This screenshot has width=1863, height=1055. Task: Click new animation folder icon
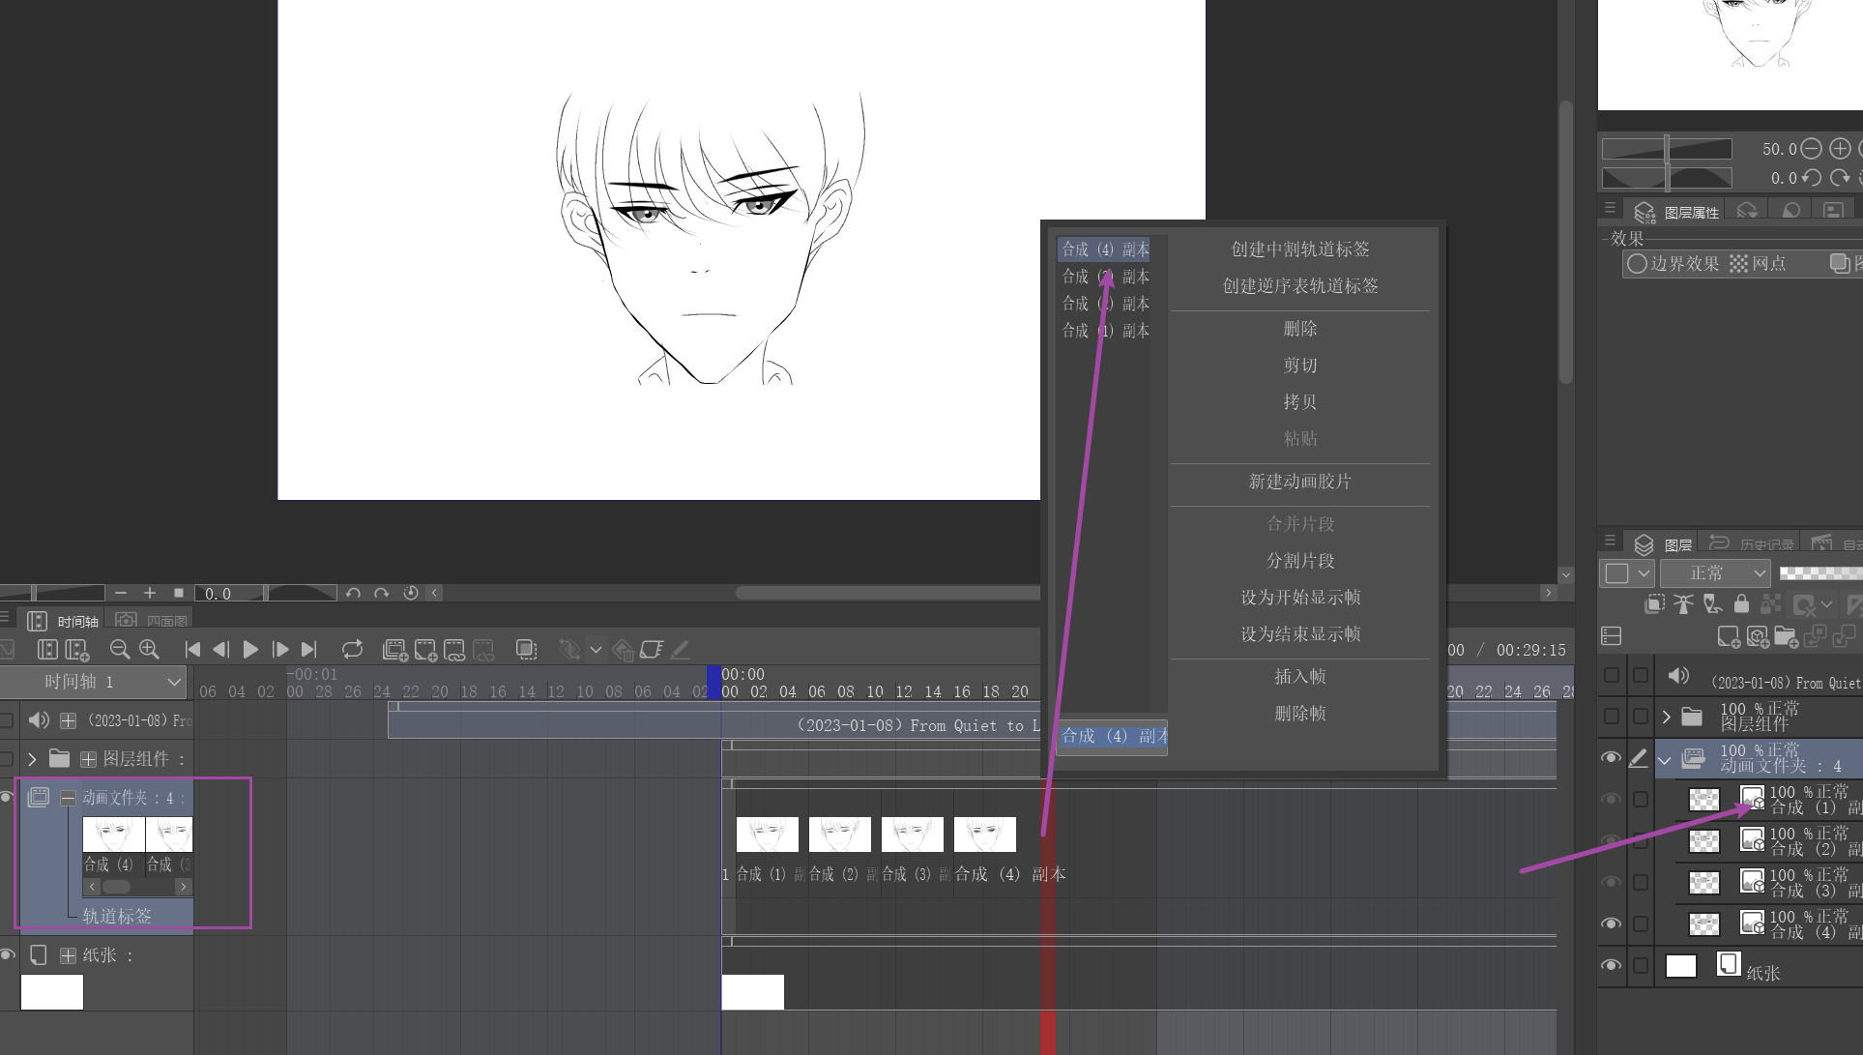pyautogui.click(x=395, y=650)
